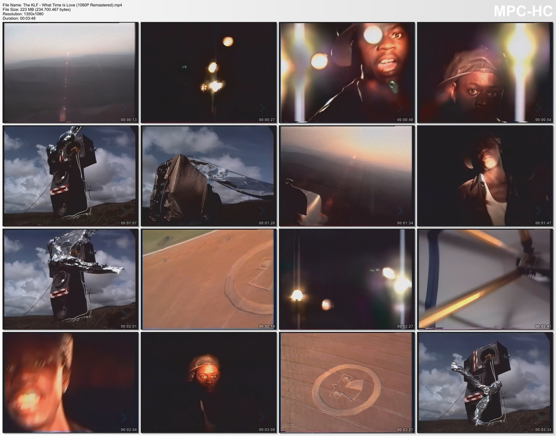This screenshot has height=436, width=556.
Task: Click the 00:00:54 timestamp label
Action: (x=543, y=120)
